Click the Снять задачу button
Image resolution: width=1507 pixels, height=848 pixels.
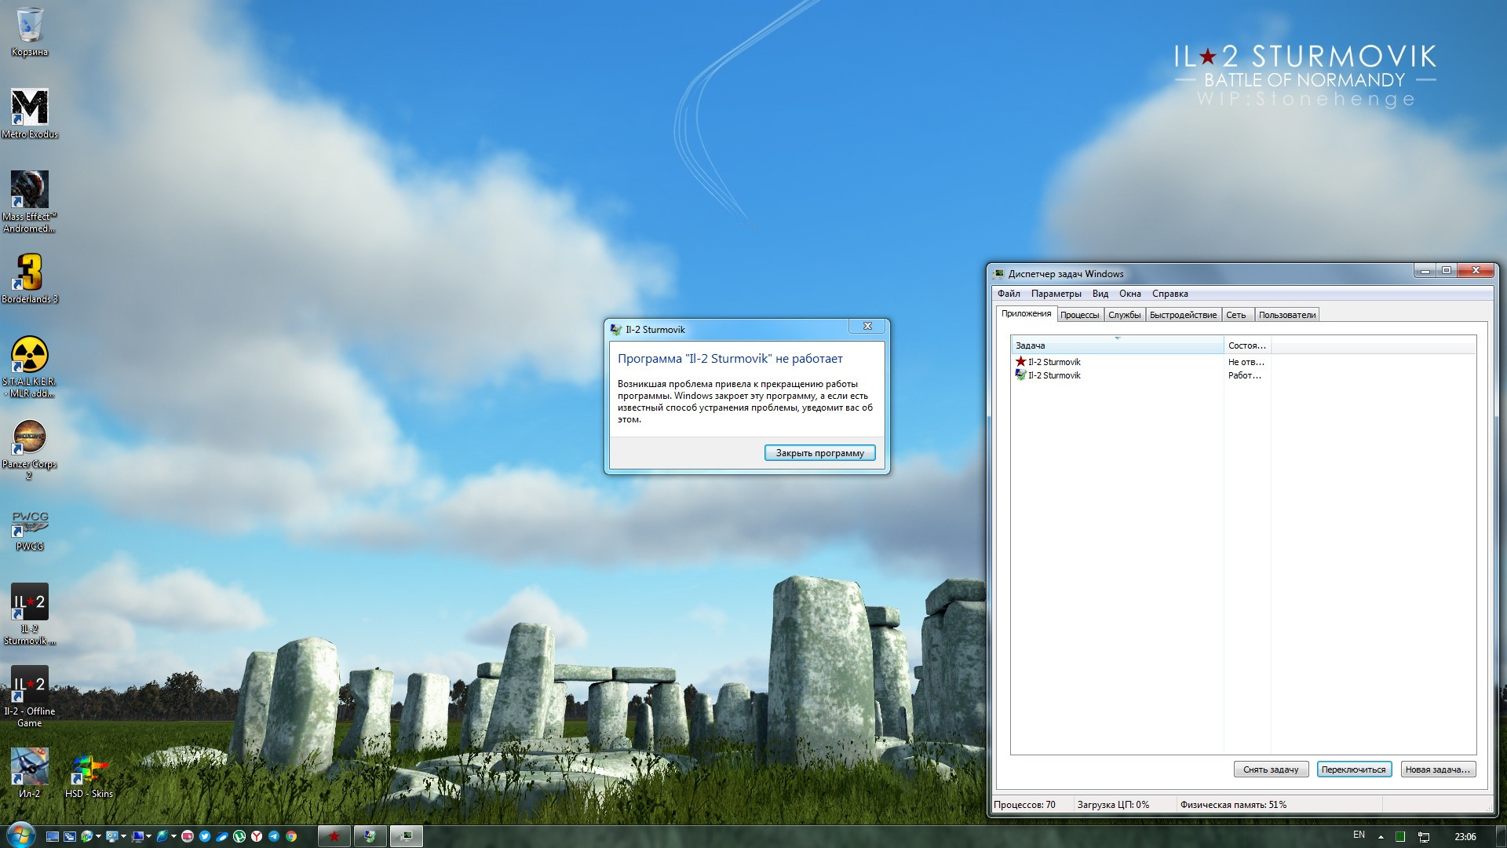[x=1271, y=769]
